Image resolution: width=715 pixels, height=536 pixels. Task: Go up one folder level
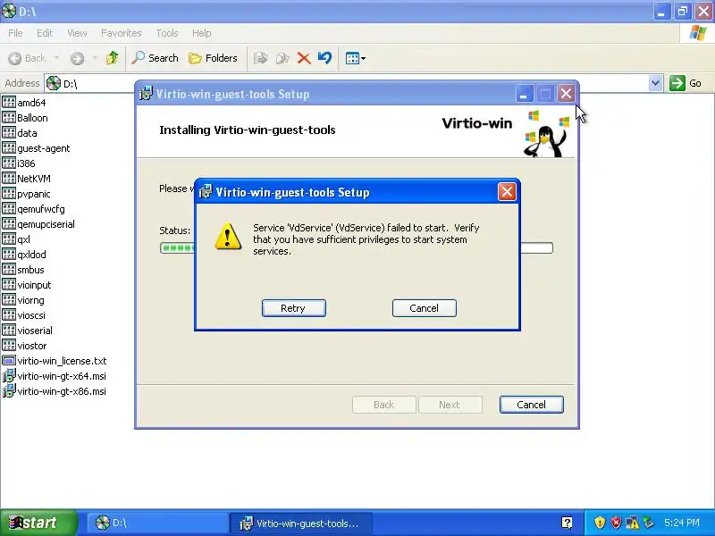113,58
